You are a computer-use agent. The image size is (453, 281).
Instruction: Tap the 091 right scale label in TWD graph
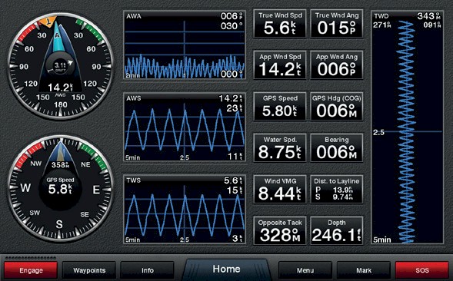pos(432,25)
